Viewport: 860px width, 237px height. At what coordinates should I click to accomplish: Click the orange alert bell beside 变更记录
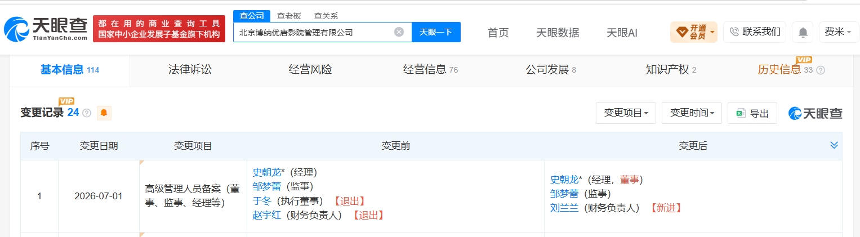click(x=104, y=113)
